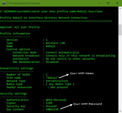Close the command prompt window
Image resolution: width=122 pixels, height=113 pixels.
tap(117, 3)
